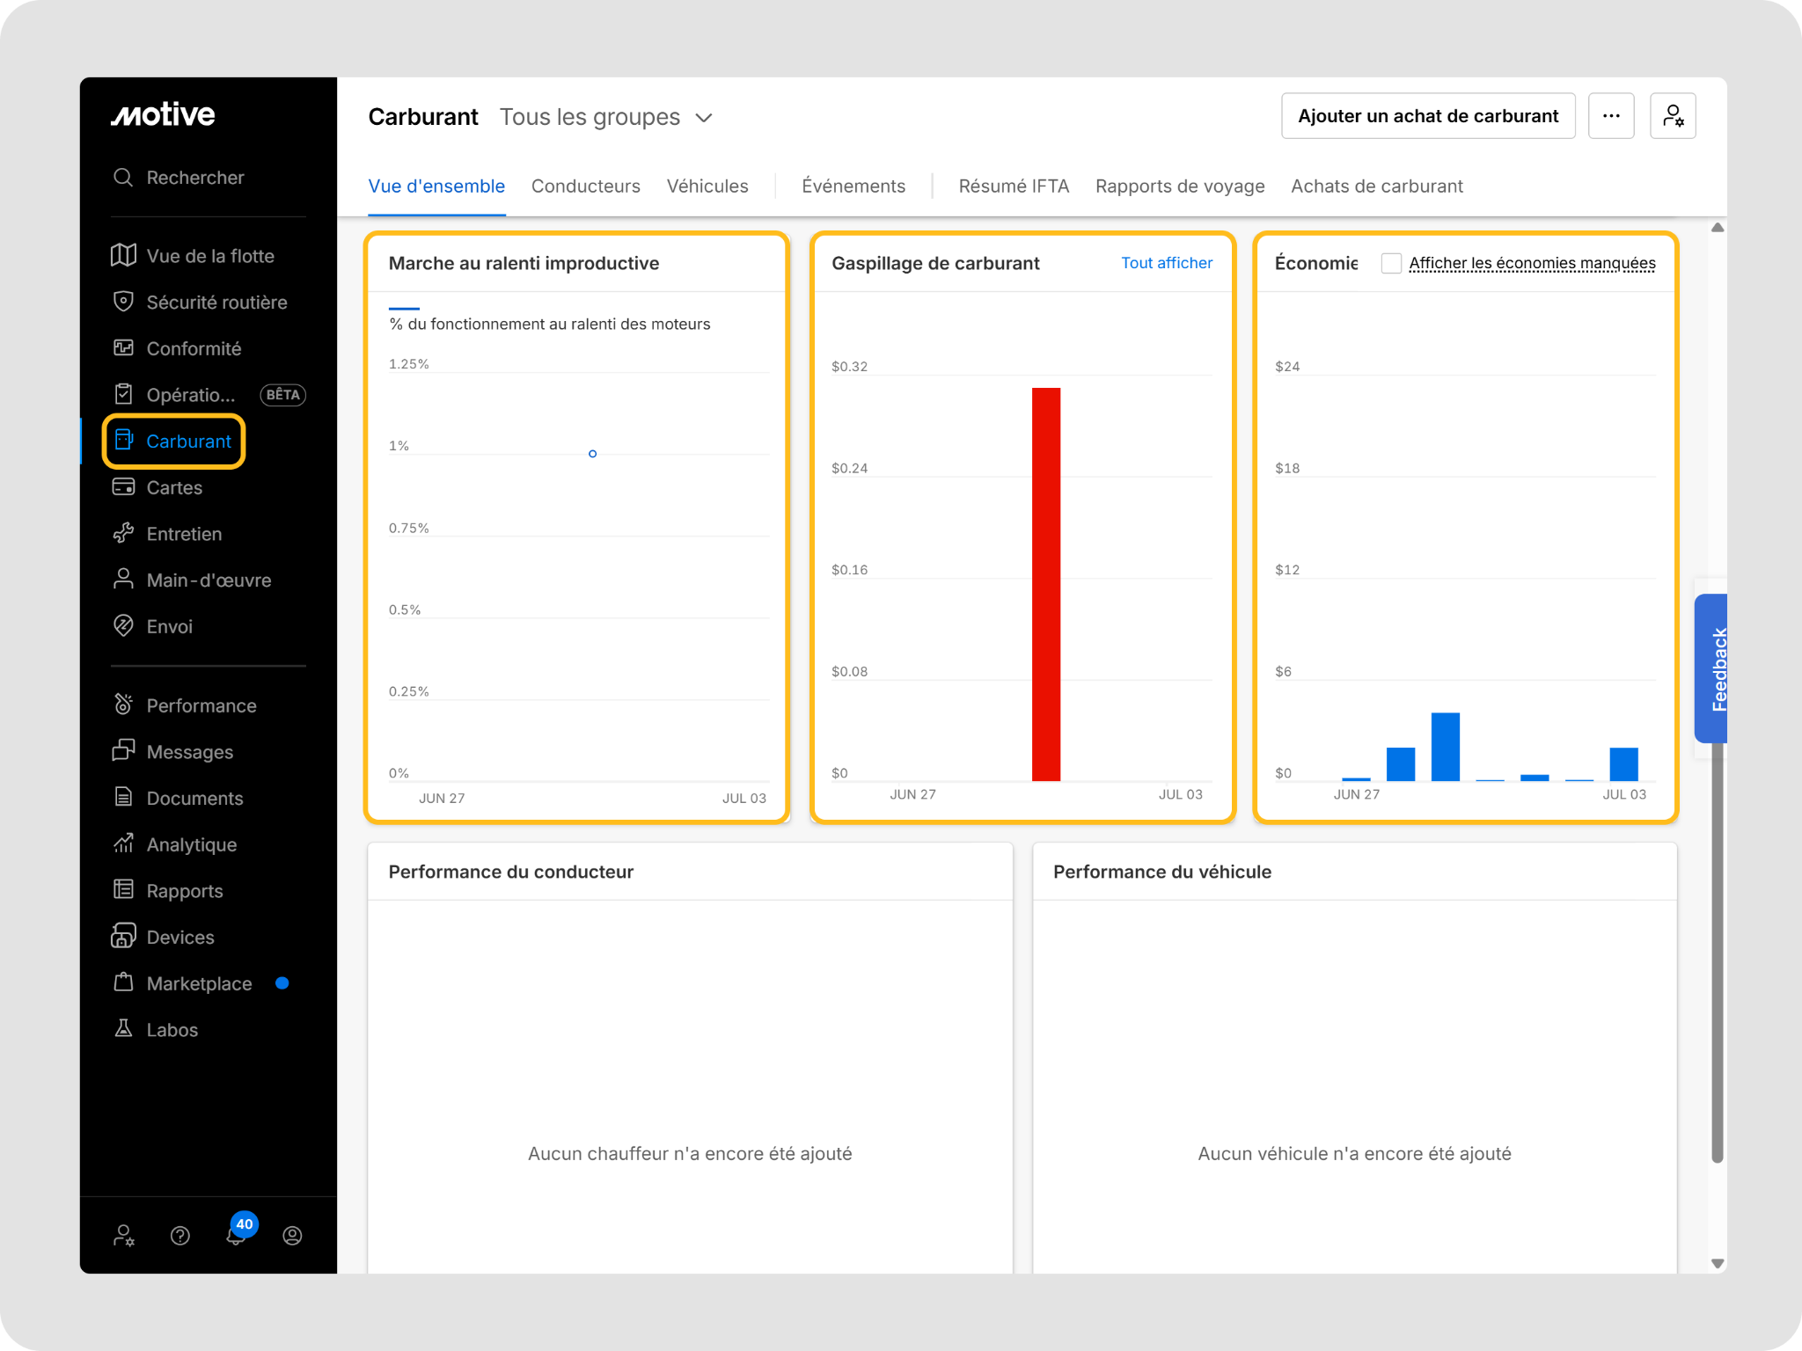Image resolution: width=1802 pixels, height=1351 pixels.
Task: Click Tout afficher link
Action: click(1167, 263)
